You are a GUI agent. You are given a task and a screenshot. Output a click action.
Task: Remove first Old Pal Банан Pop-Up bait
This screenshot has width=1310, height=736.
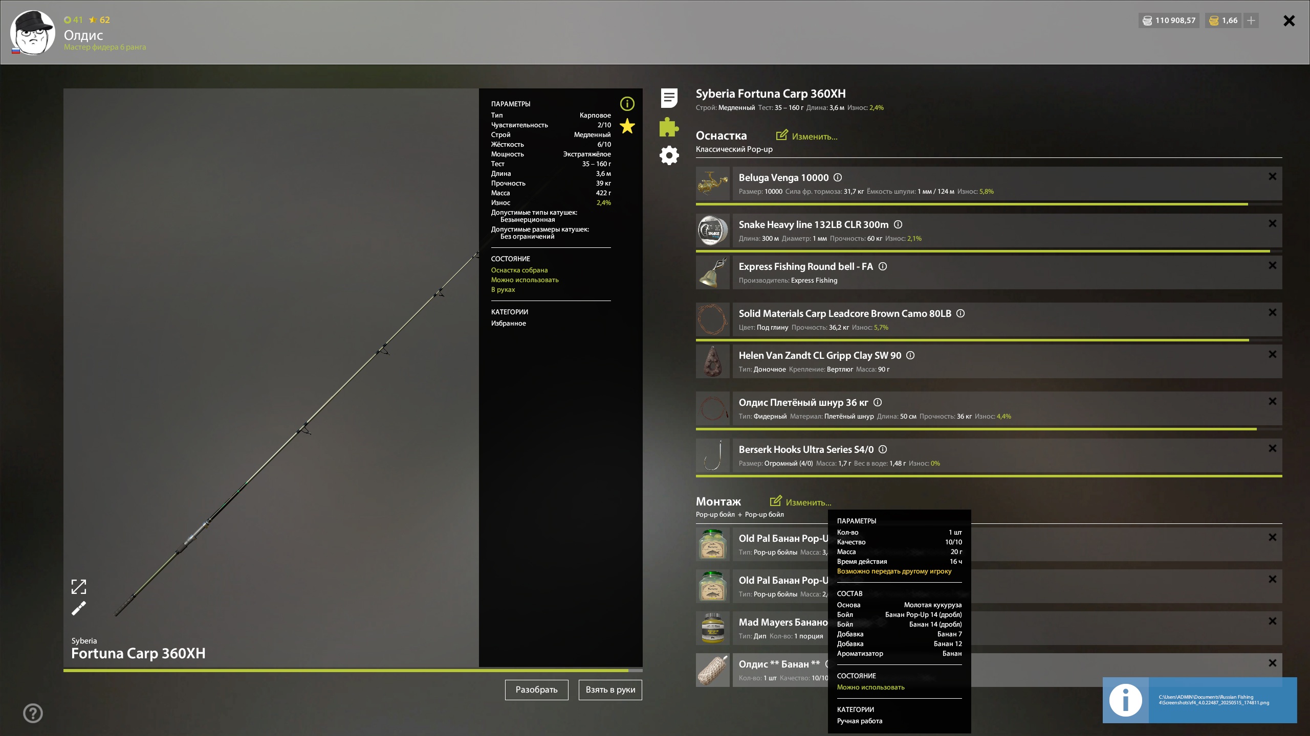tap(1272, 537)
